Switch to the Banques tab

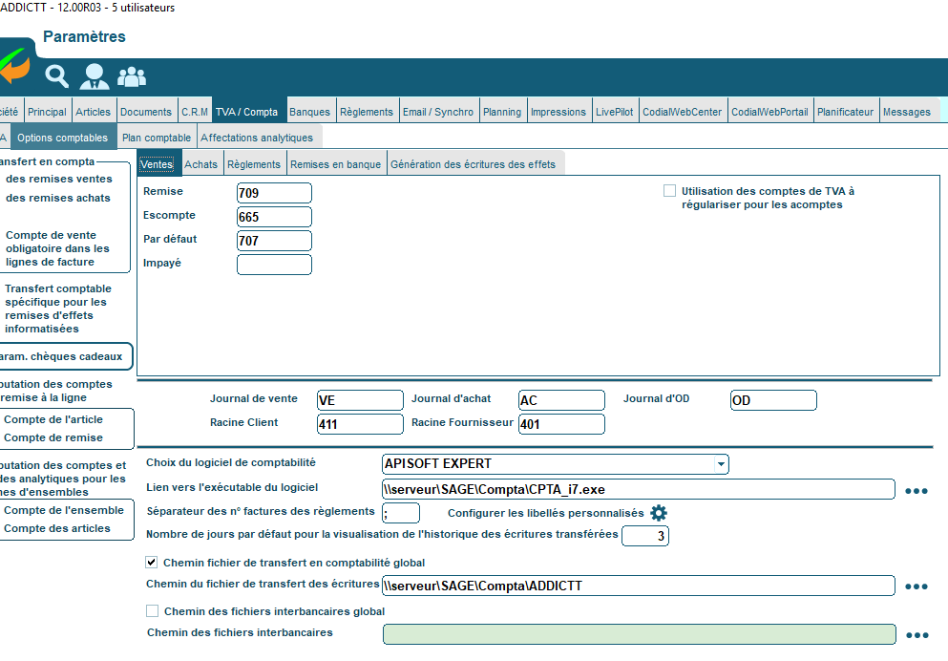pyautogui.click(x=309, y=112)
